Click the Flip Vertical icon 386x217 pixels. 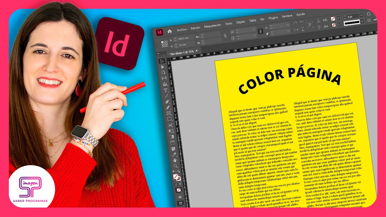pyautogui.click(x=303, y=29)
